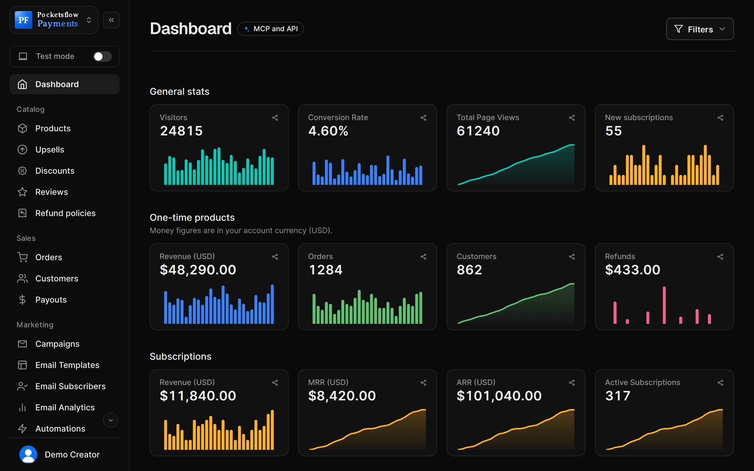Click the Reviews star icon
The height and width of the screenshot is (471, 754).
(x=22, y=192)
